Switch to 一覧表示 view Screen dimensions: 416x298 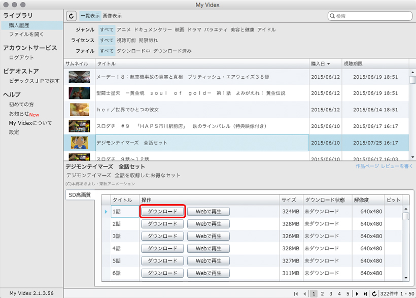coord(90,16)
